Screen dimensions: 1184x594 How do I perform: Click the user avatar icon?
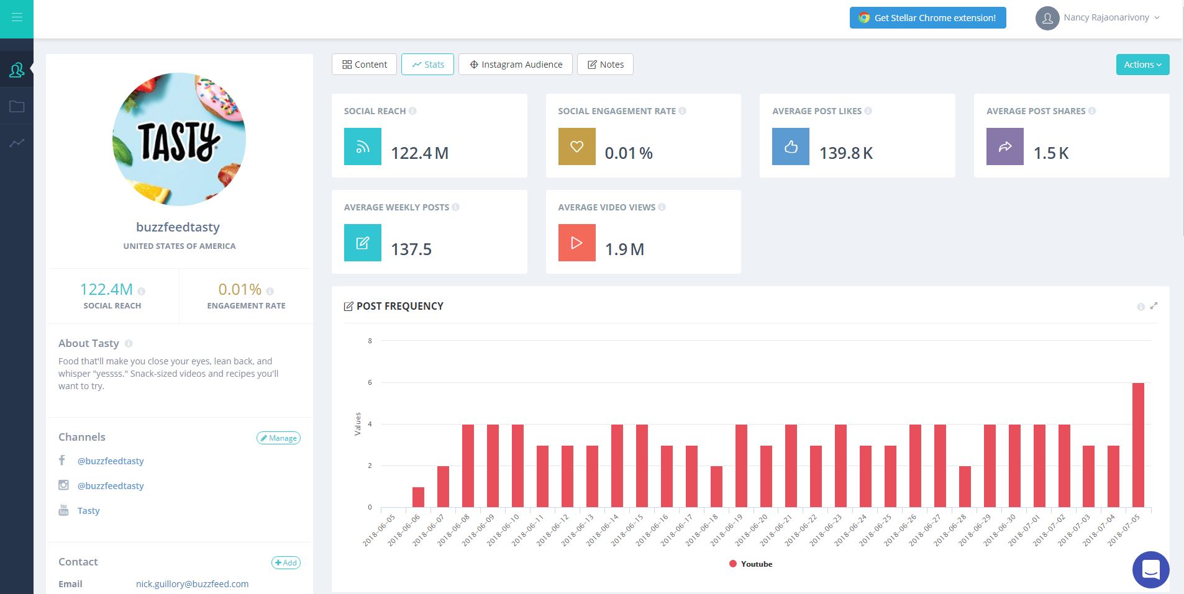1047,18
